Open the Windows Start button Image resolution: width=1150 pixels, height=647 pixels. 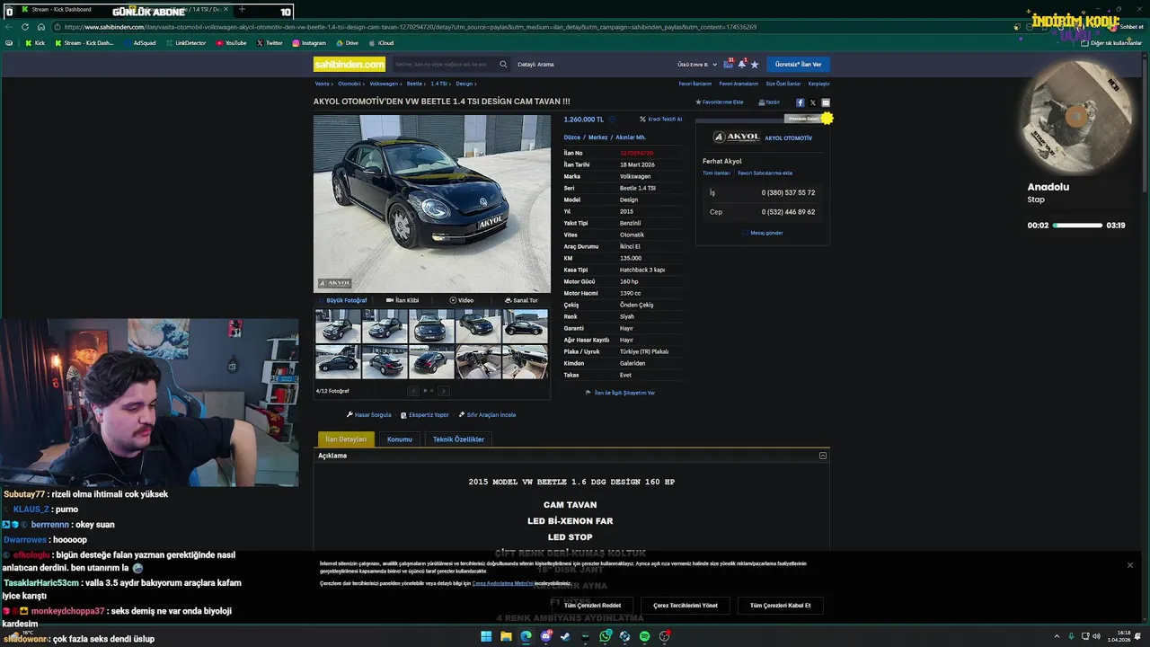click(486, 636)
